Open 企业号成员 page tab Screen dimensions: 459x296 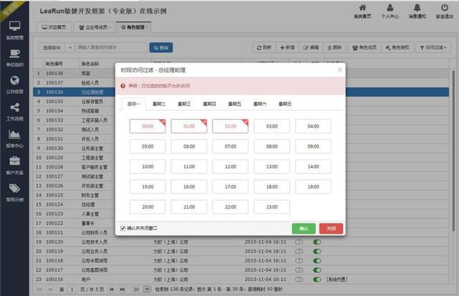coord(95,27)
